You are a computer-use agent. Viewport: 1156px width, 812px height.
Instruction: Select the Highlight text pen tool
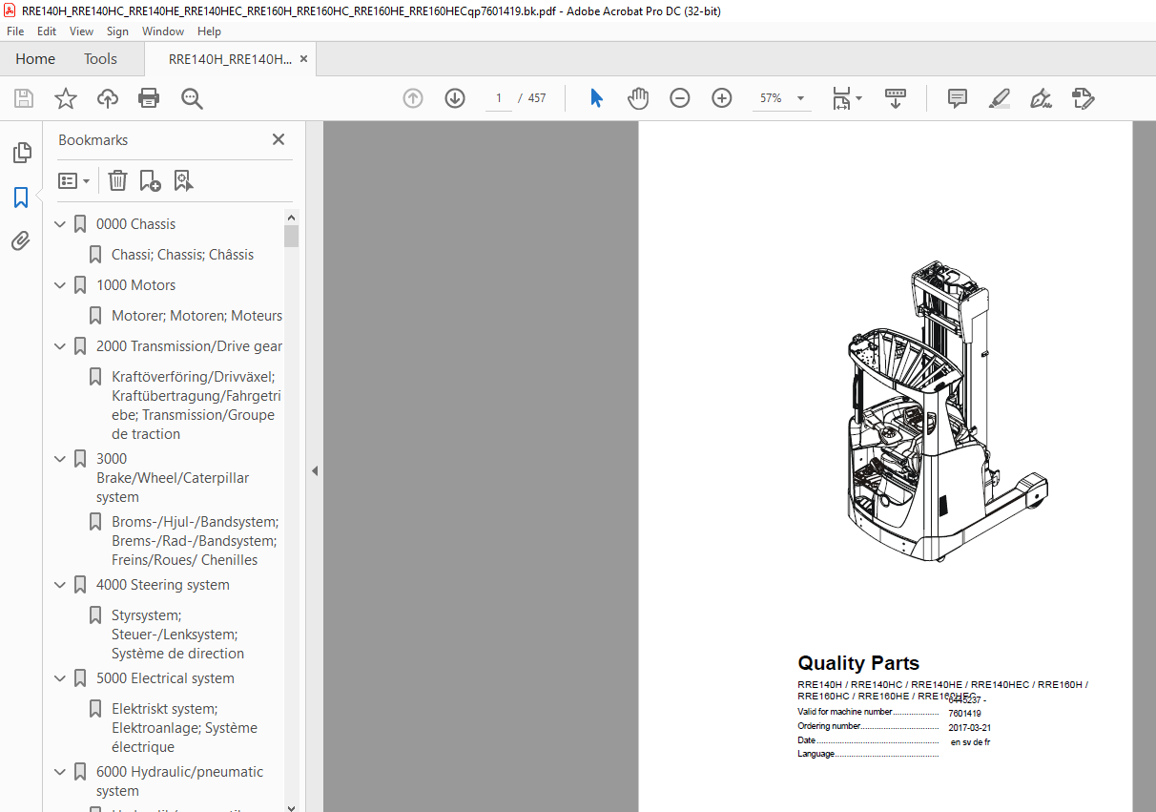(1000, 98)
